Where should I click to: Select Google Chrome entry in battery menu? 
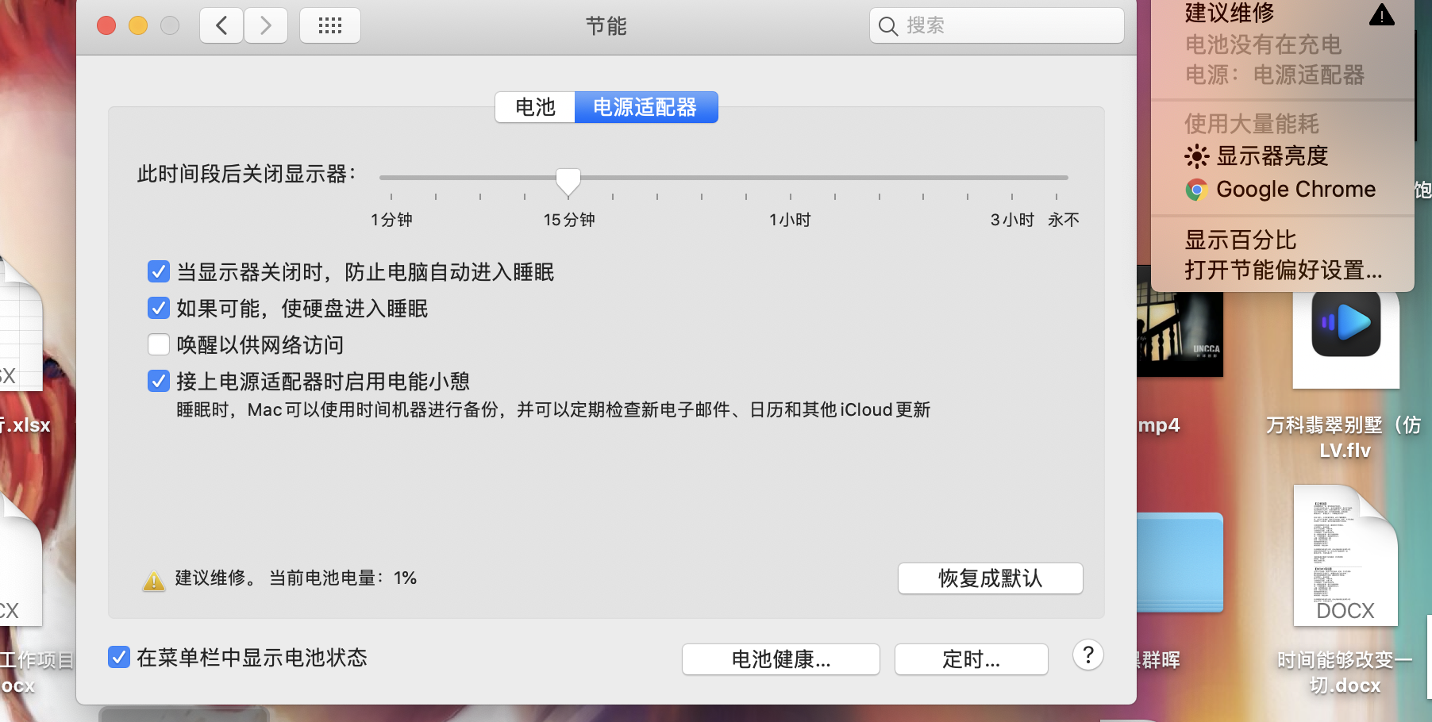(x=1296, y=190)
